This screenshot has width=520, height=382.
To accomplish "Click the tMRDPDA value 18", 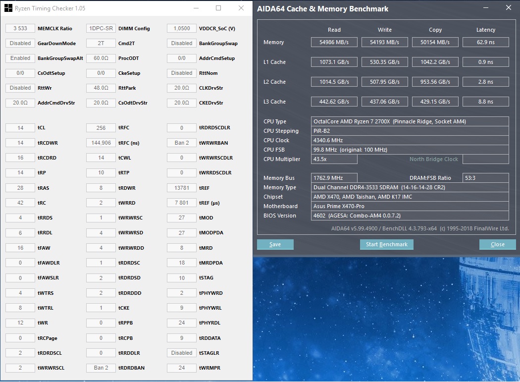I will 182,263.
